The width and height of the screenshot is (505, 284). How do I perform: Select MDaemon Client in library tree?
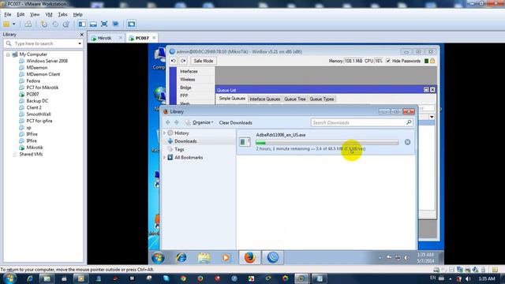click(43, 74)
